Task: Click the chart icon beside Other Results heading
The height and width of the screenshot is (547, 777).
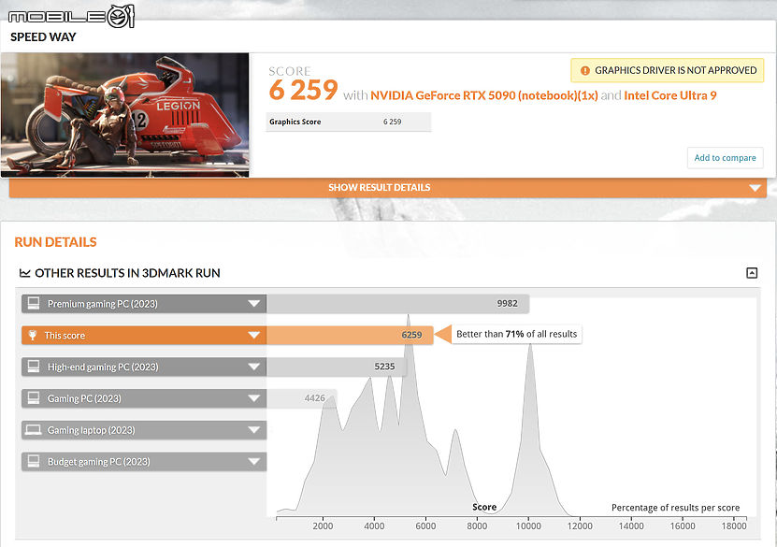Action: click(x=24, y=273)
